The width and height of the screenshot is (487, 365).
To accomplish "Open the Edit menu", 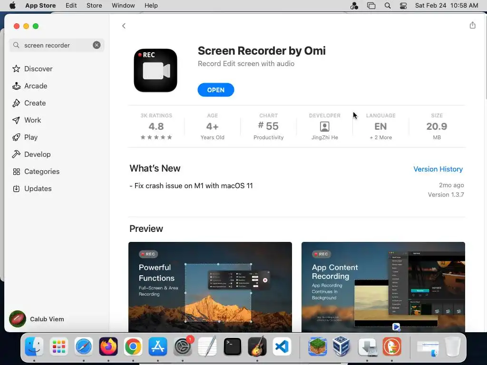I will point(71,5).
